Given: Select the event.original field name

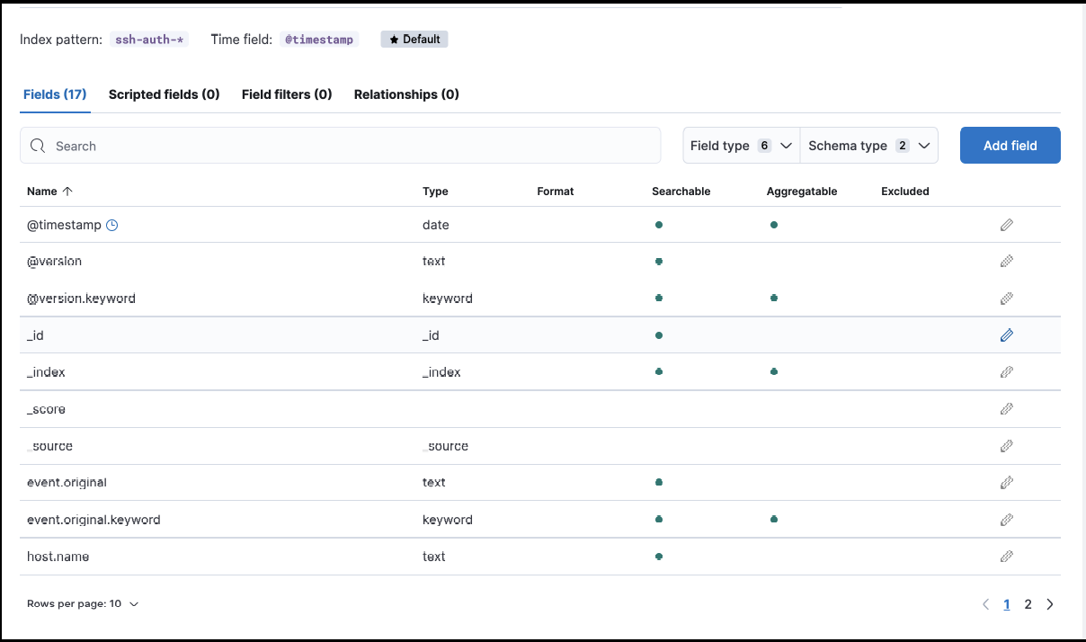Looking at the screenshot, I should [x=67, y=483].
